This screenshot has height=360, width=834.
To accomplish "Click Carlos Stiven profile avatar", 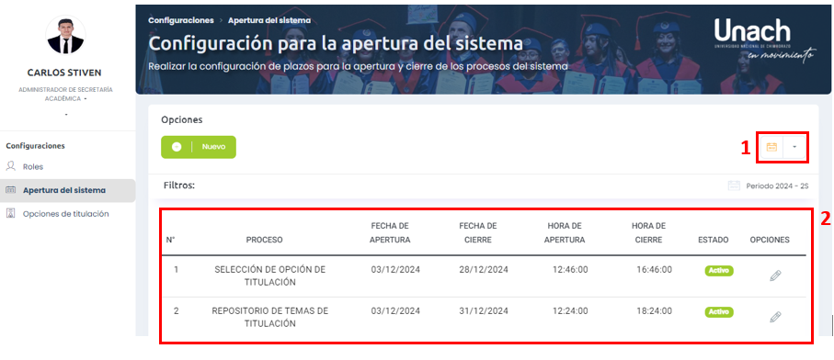I will click(x=65, y=36).
